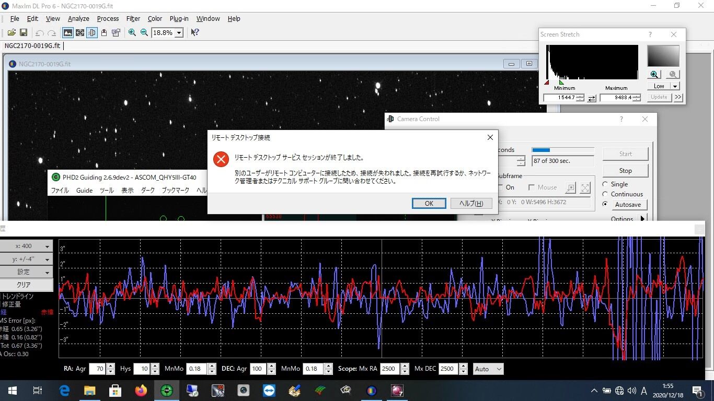Image resolution: width=714 pixels, height=401 pixels.
Task: Click the Zoom Out magnifier in toolbar
Action: pyautogui.click(x=144, y=32)
